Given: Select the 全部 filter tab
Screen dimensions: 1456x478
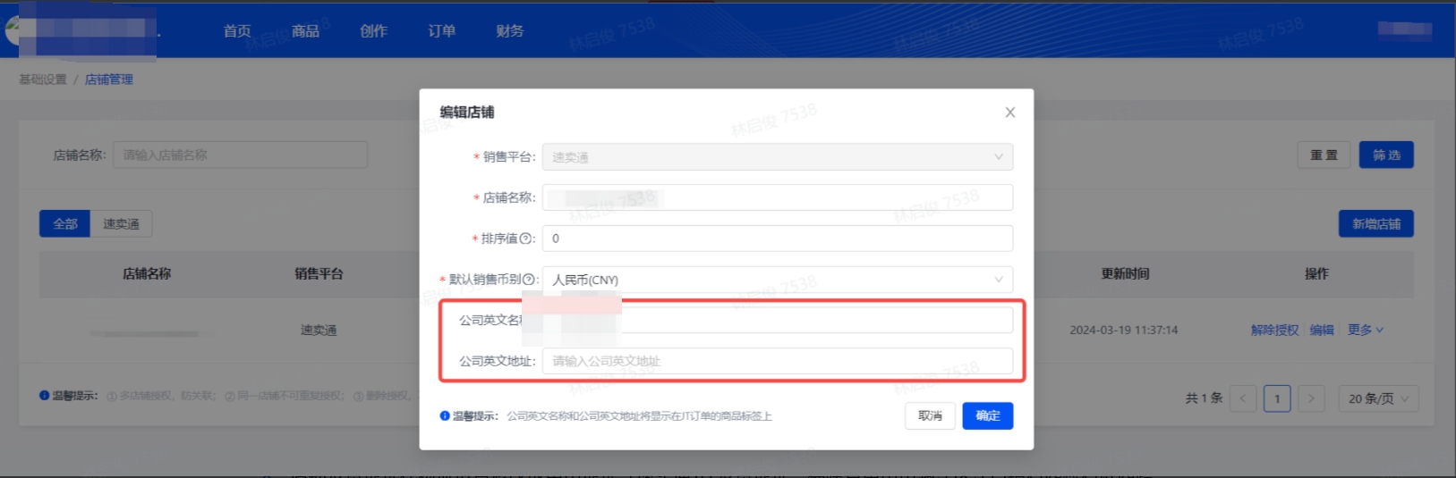Looking at the screenshot, I should [64, 223].
